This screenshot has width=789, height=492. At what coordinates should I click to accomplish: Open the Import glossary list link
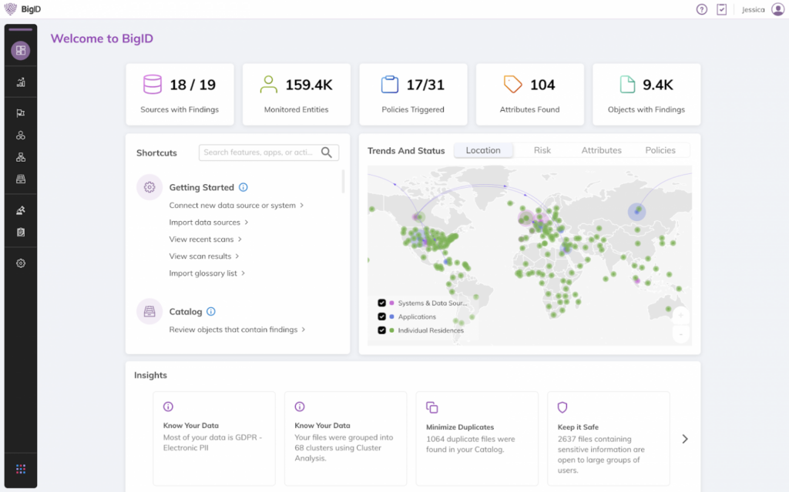(x=203, y=273)
